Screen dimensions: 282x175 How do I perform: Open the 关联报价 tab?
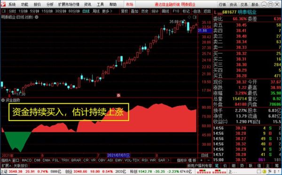(21, 166)
